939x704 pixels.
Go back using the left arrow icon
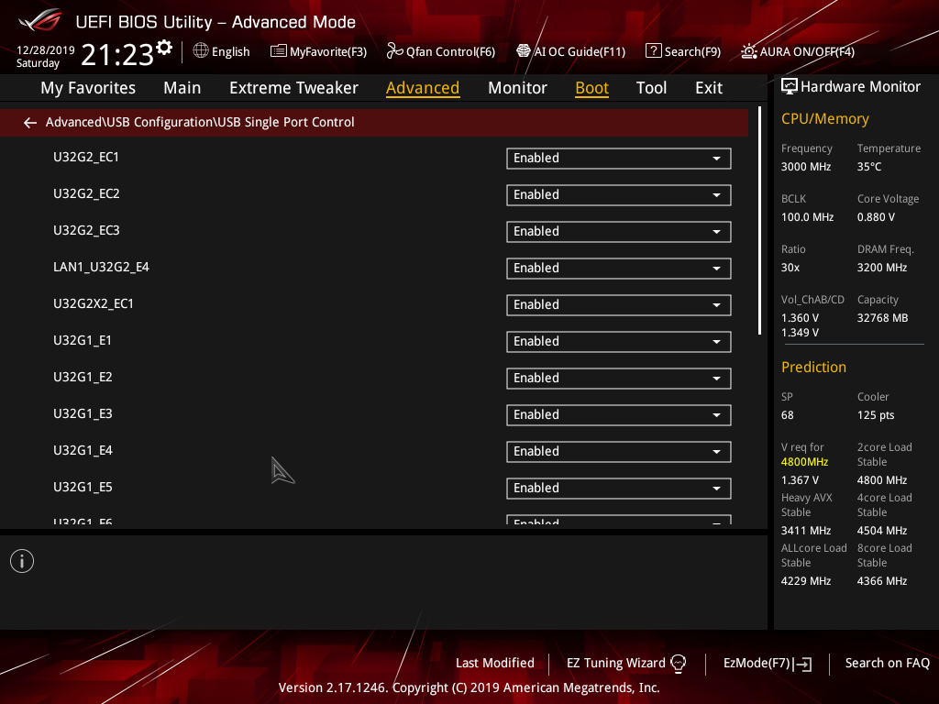click(x=30, y=123)
